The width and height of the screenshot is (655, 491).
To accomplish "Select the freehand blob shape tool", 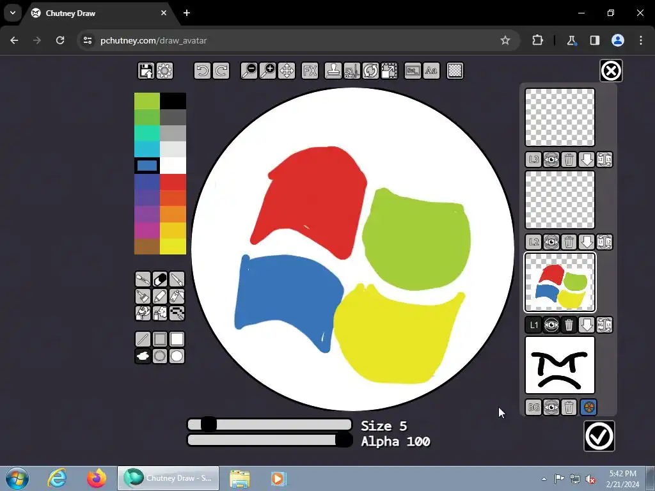I will point(143,356).
